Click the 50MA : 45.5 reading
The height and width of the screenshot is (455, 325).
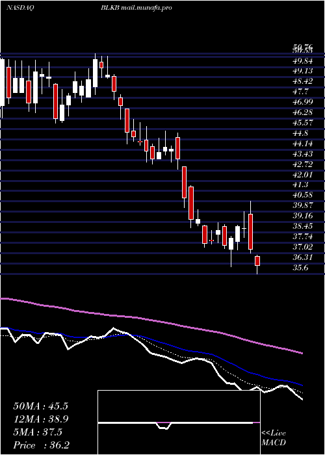pos(40,406)
